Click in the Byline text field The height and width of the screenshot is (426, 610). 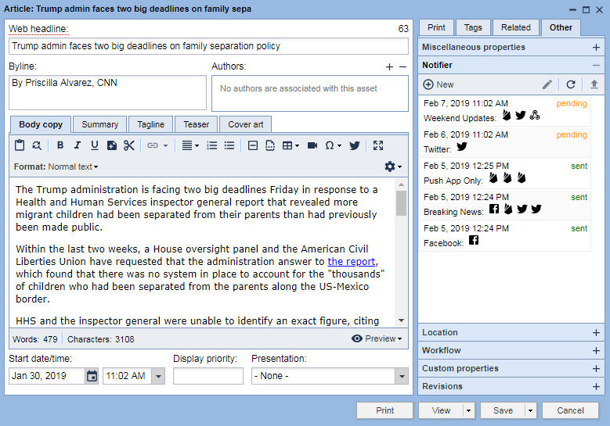108,93
